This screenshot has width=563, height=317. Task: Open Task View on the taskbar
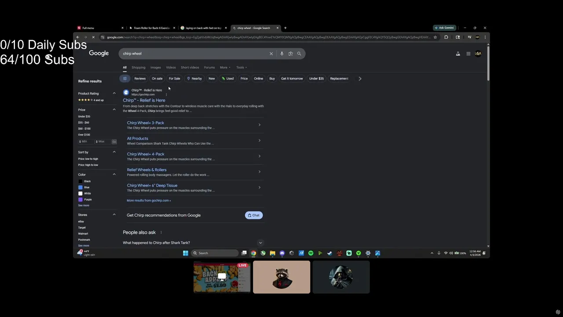point(244,253)
